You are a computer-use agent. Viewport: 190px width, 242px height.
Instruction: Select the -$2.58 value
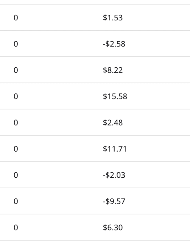[x=114, y=44]
